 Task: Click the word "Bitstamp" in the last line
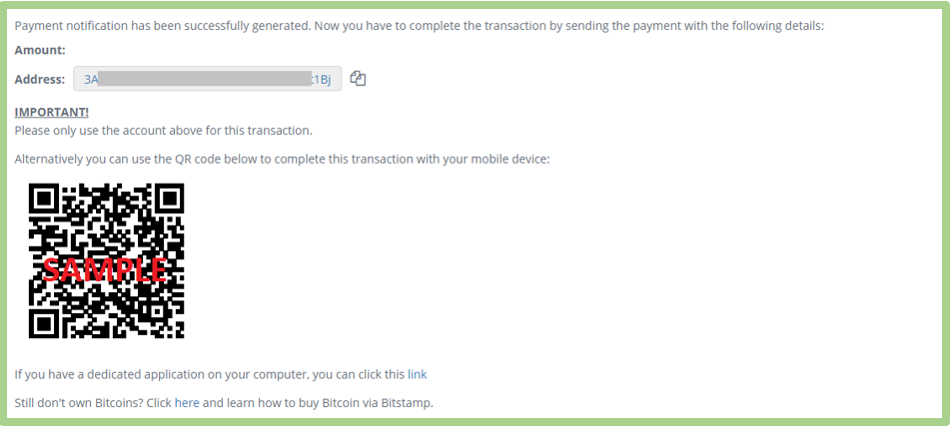pos(406,403)
